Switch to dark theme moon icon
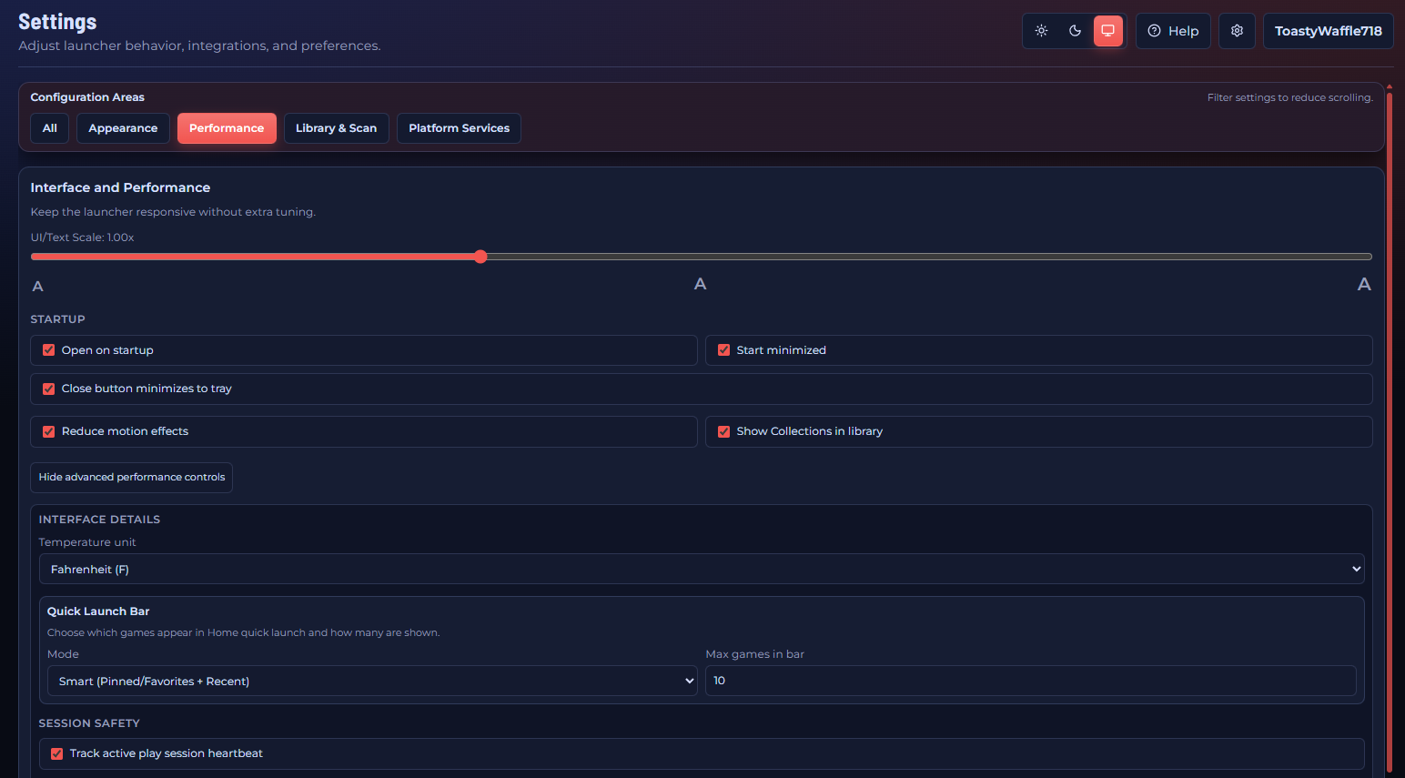The height and width of the screenshot is (778, 1405). [x=1075, y=31]
